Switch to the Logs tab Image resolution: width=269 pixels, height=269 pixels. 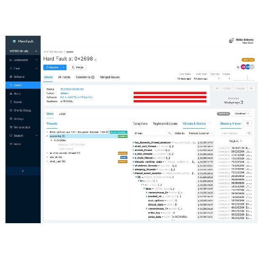(x=62, y=113)
